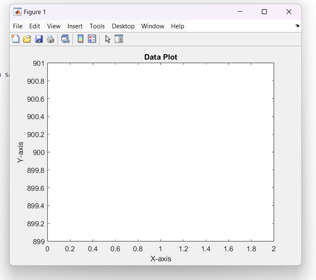Viewport: 316px width, 280px height.
Task: Click the New Figure toolbar icon
Action: (x=15, y=39)
